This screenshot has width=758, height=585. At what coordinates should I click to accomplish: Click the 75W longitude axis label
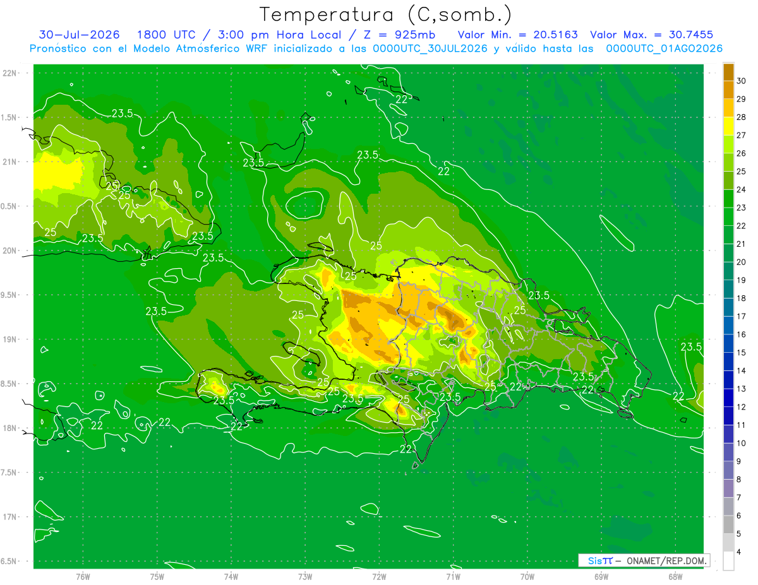[x=157, y=577]
